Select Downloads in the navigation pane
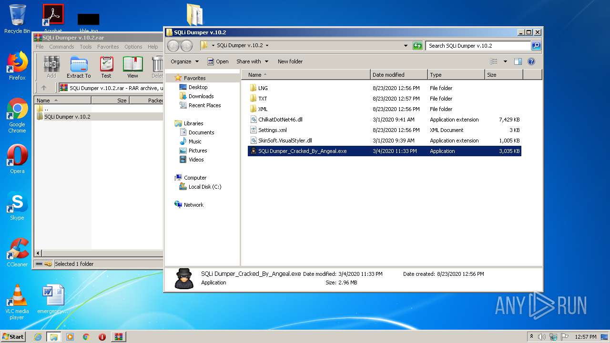Image resolution: width=610 pixels, height=343 pixels. point(201,96)
